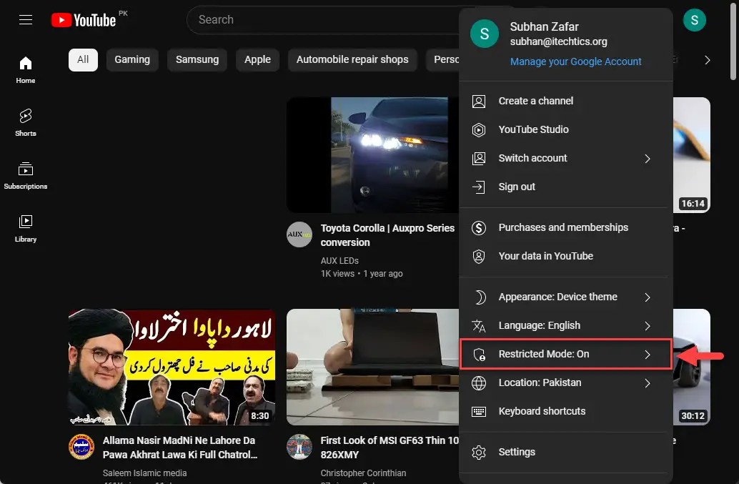Switch to the Apple topic filter

tap(257, 60)
